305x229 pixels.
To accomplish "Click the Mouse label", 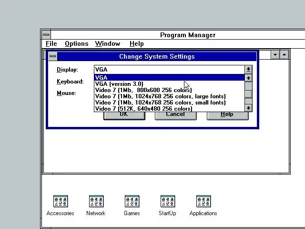I will [66, 93].
